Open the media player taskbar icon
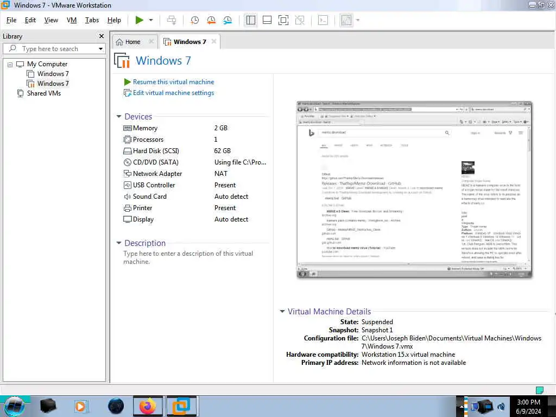 81,406
